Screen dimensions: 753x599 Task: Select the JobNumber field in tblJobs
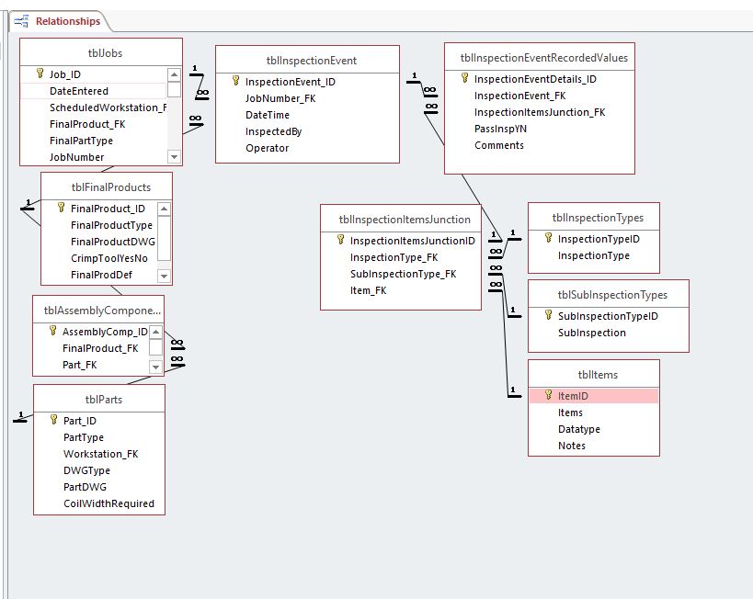tap(77, 157)
